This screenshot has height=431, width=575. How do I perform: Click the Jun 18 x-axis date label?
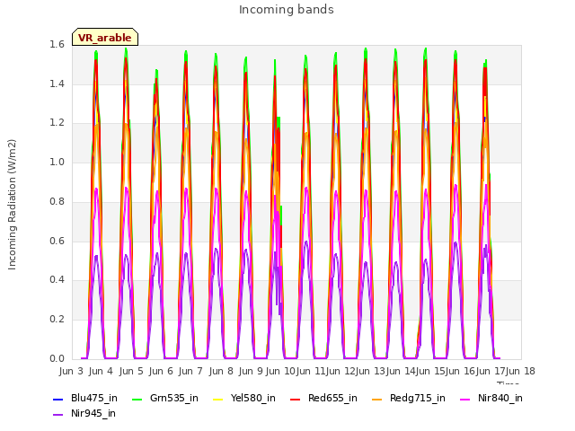coord(521,371)
